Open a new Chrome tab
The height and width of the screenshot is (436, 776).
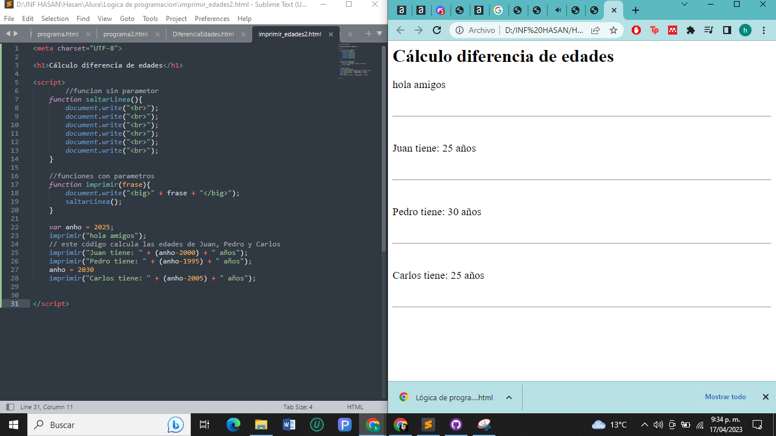click(636, 10)
